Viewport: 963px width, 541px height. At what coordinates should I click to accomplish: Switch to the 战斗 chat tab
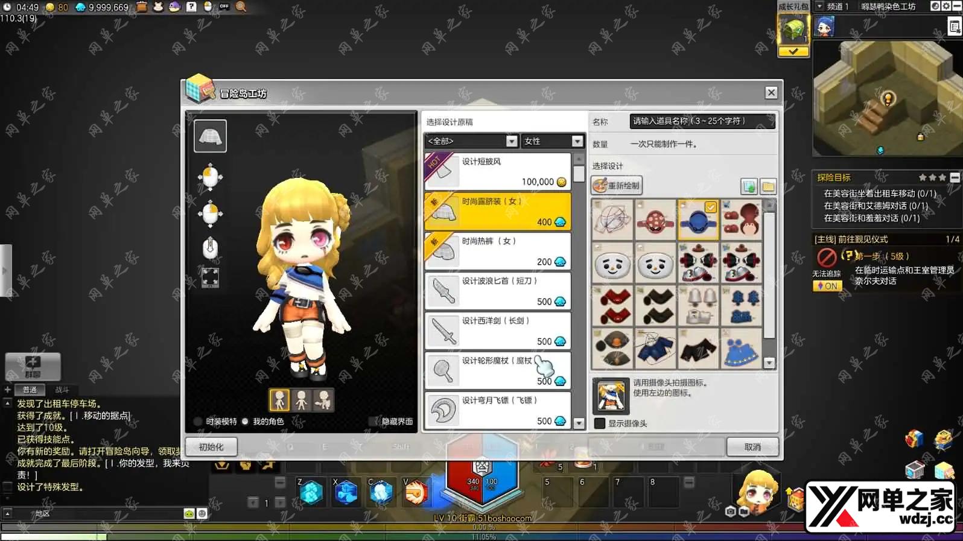pos(62,390)
